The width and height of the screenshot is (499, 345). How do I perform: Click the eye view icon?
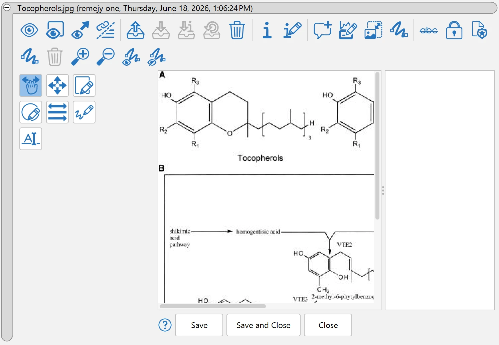pos(29,30)
